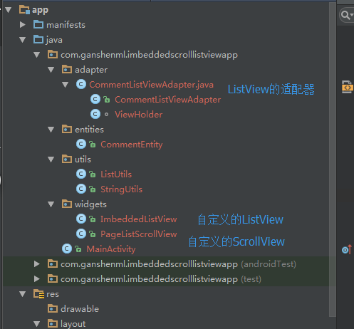354x329 pixels.
Task: Select the utils package label
Action: pos(83,160)
